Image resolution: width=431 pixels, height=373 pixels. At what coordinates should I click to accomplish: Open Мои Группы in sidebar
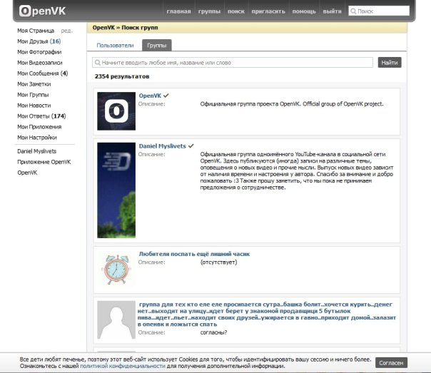point(33,95)
